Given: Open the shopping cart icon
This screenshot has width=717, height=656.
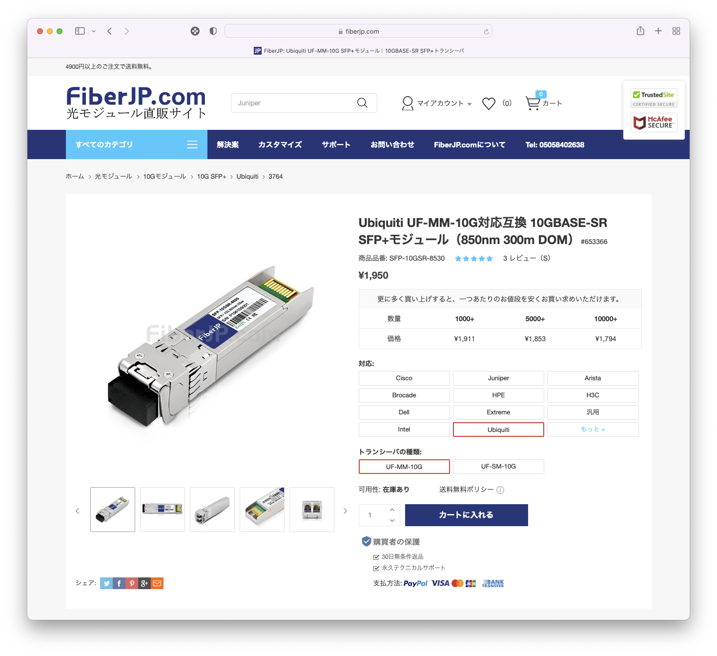Looking at the screenshot, I should 533,103.
